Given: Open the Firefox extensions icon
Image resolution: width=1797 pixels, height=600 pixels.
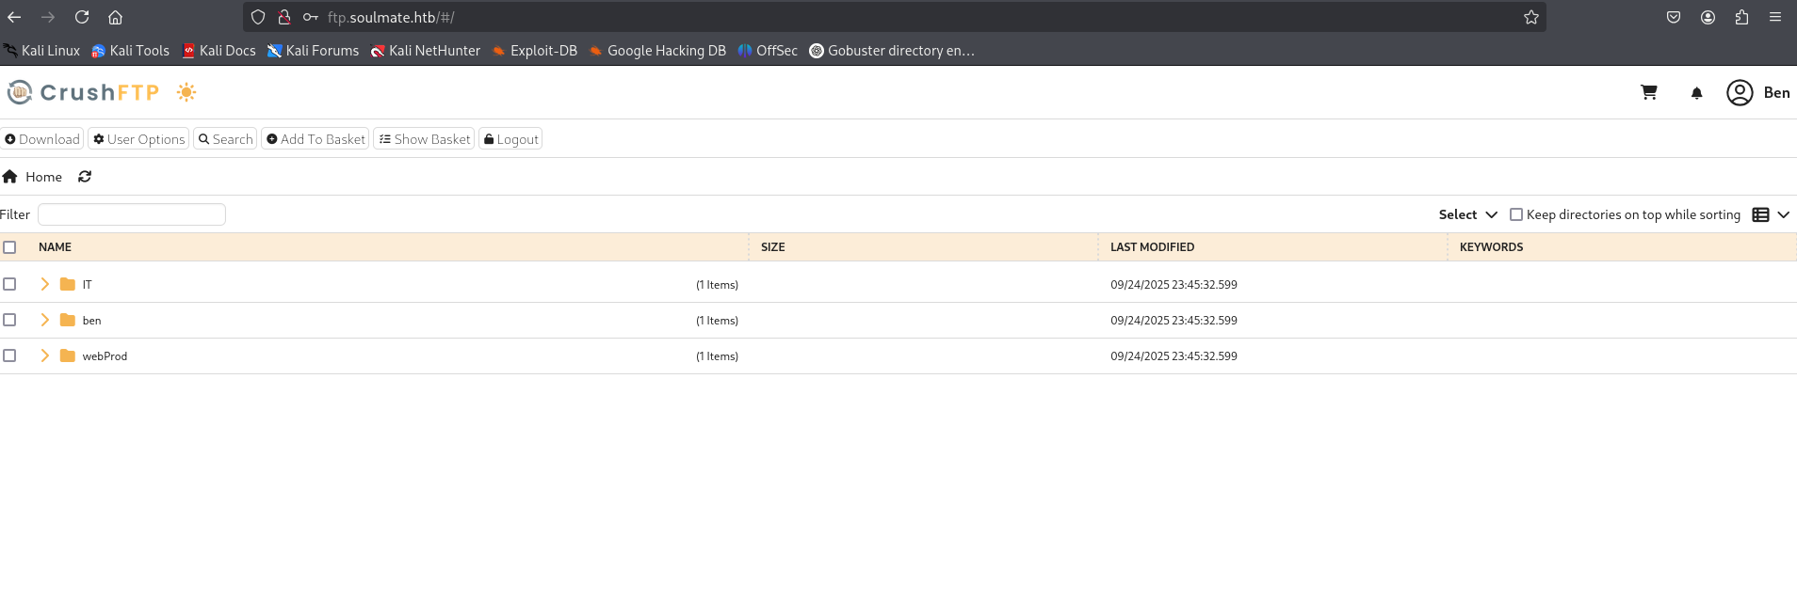Looking at the screenshot, I should (x=1741, y=17).
